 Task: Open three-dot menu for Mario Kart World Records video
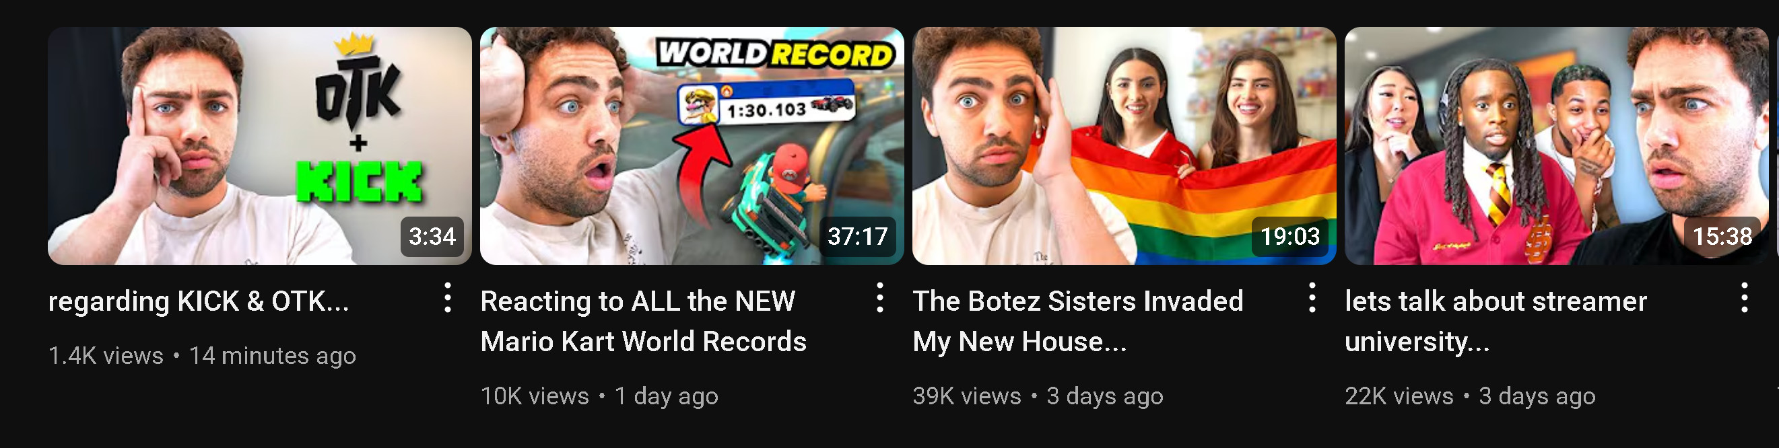coord(880,297)
